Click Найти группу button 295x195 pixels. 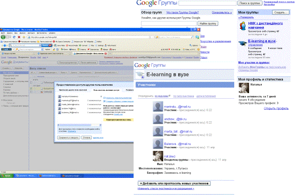tap(208, 24)
